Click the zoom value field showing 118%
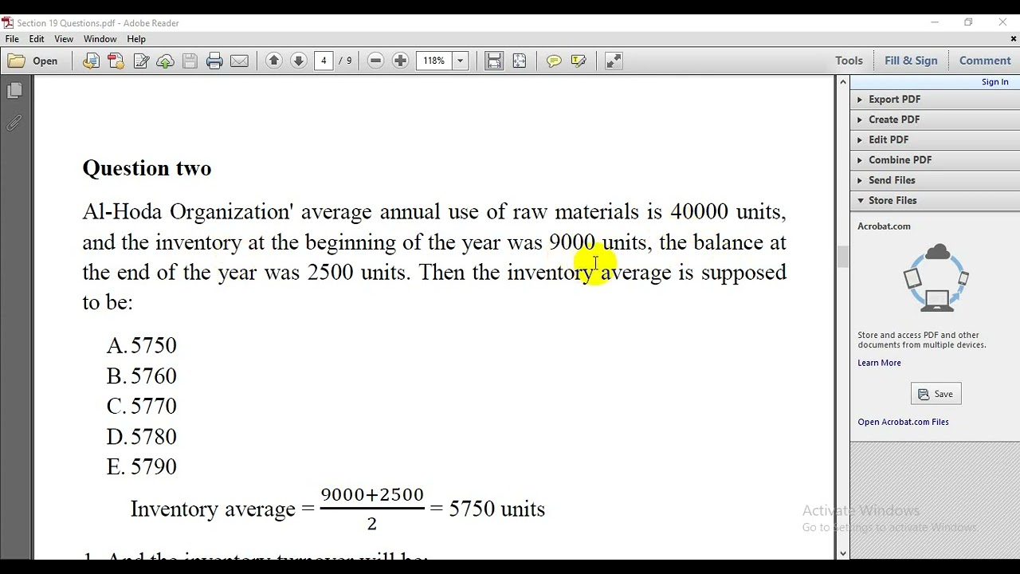Screen dimensions: 1020x574 coord(434,61)
